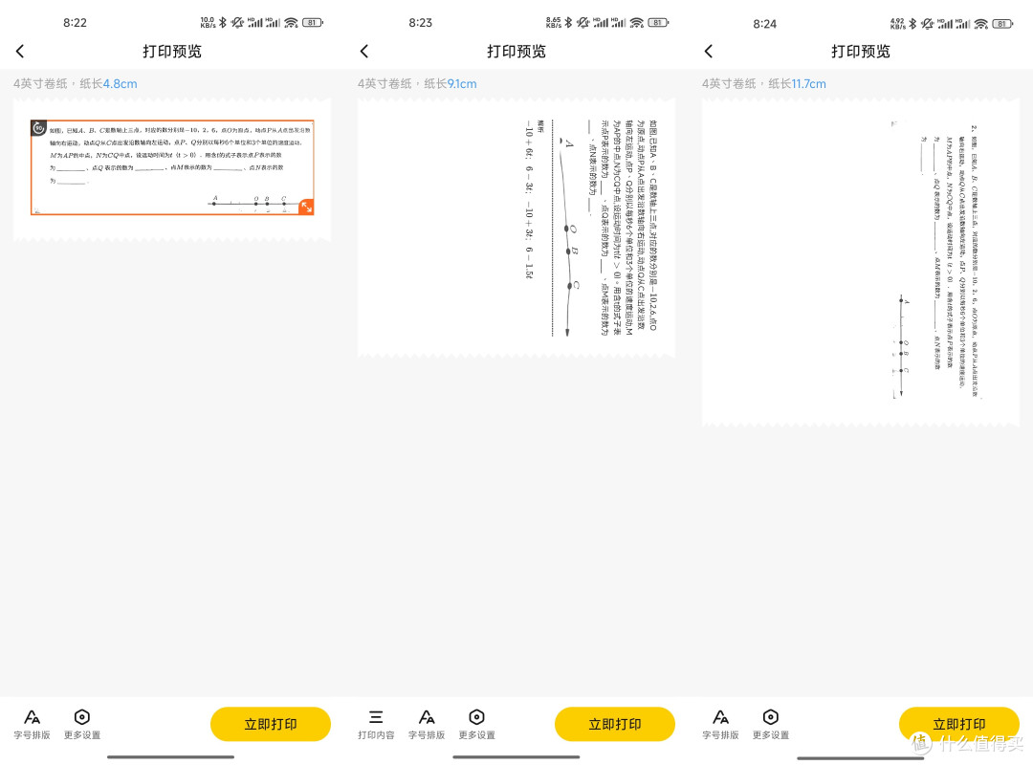Open 更多设置 in the 8:24 screen
The image size is (1033, 765).
[770, 724]
